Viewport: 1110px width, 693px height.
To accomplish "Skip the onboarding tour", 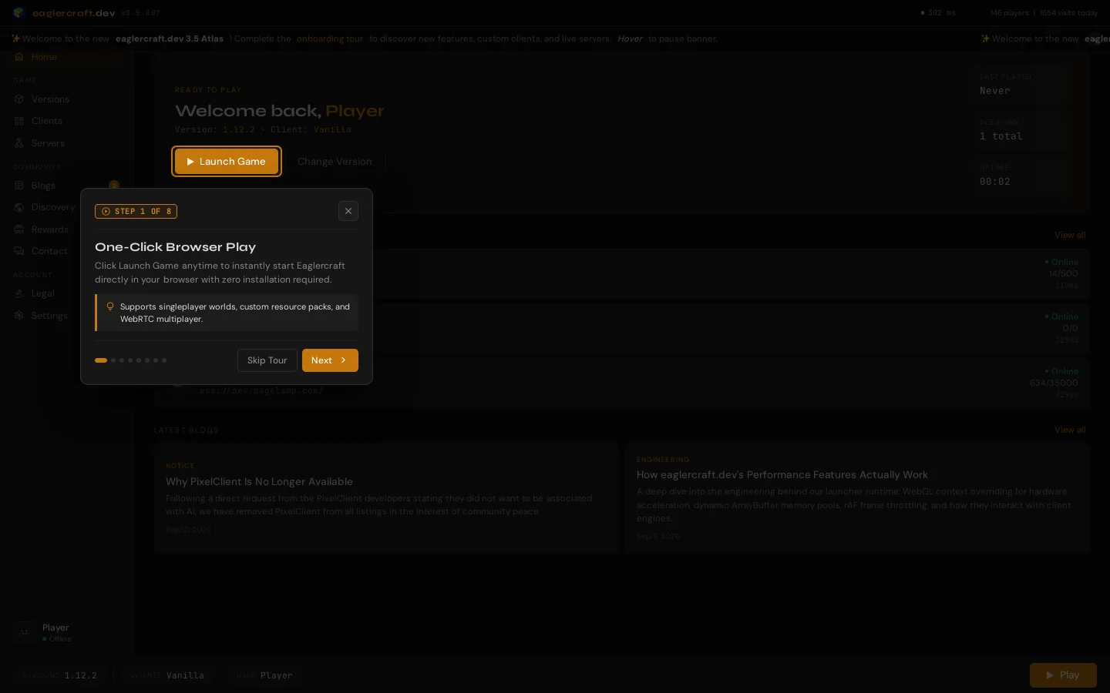I will [x=267, y=360].
